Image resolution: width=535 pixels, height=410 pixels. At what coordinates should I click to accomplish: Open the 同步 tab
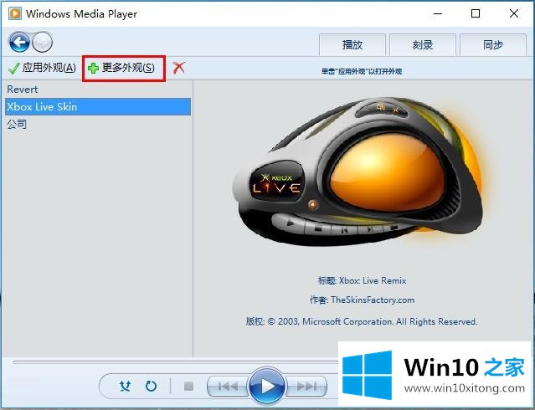click(x=493, y=45)
